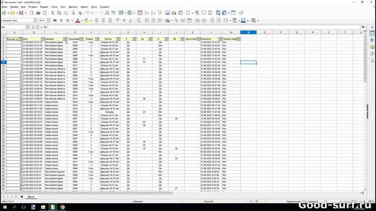This screenshot has width=376, height=211.
Task: Insert an image
Action: click(167, 13)
